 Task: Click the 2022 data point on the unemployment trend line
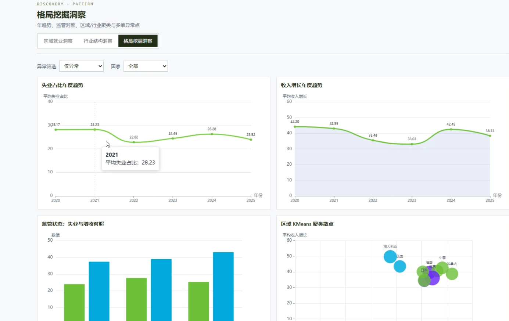click(x=134, y=142)
